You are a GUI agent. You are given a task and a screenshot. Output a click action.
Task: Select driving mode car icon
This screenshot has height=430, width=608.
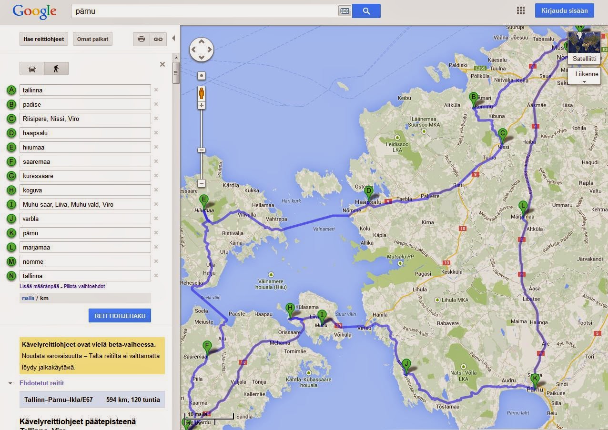pyautogui.click(x=32, y=69)
